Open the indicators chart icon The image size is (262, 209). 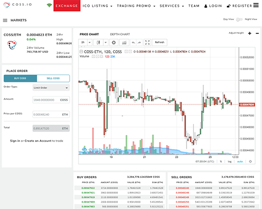point(124,42)
